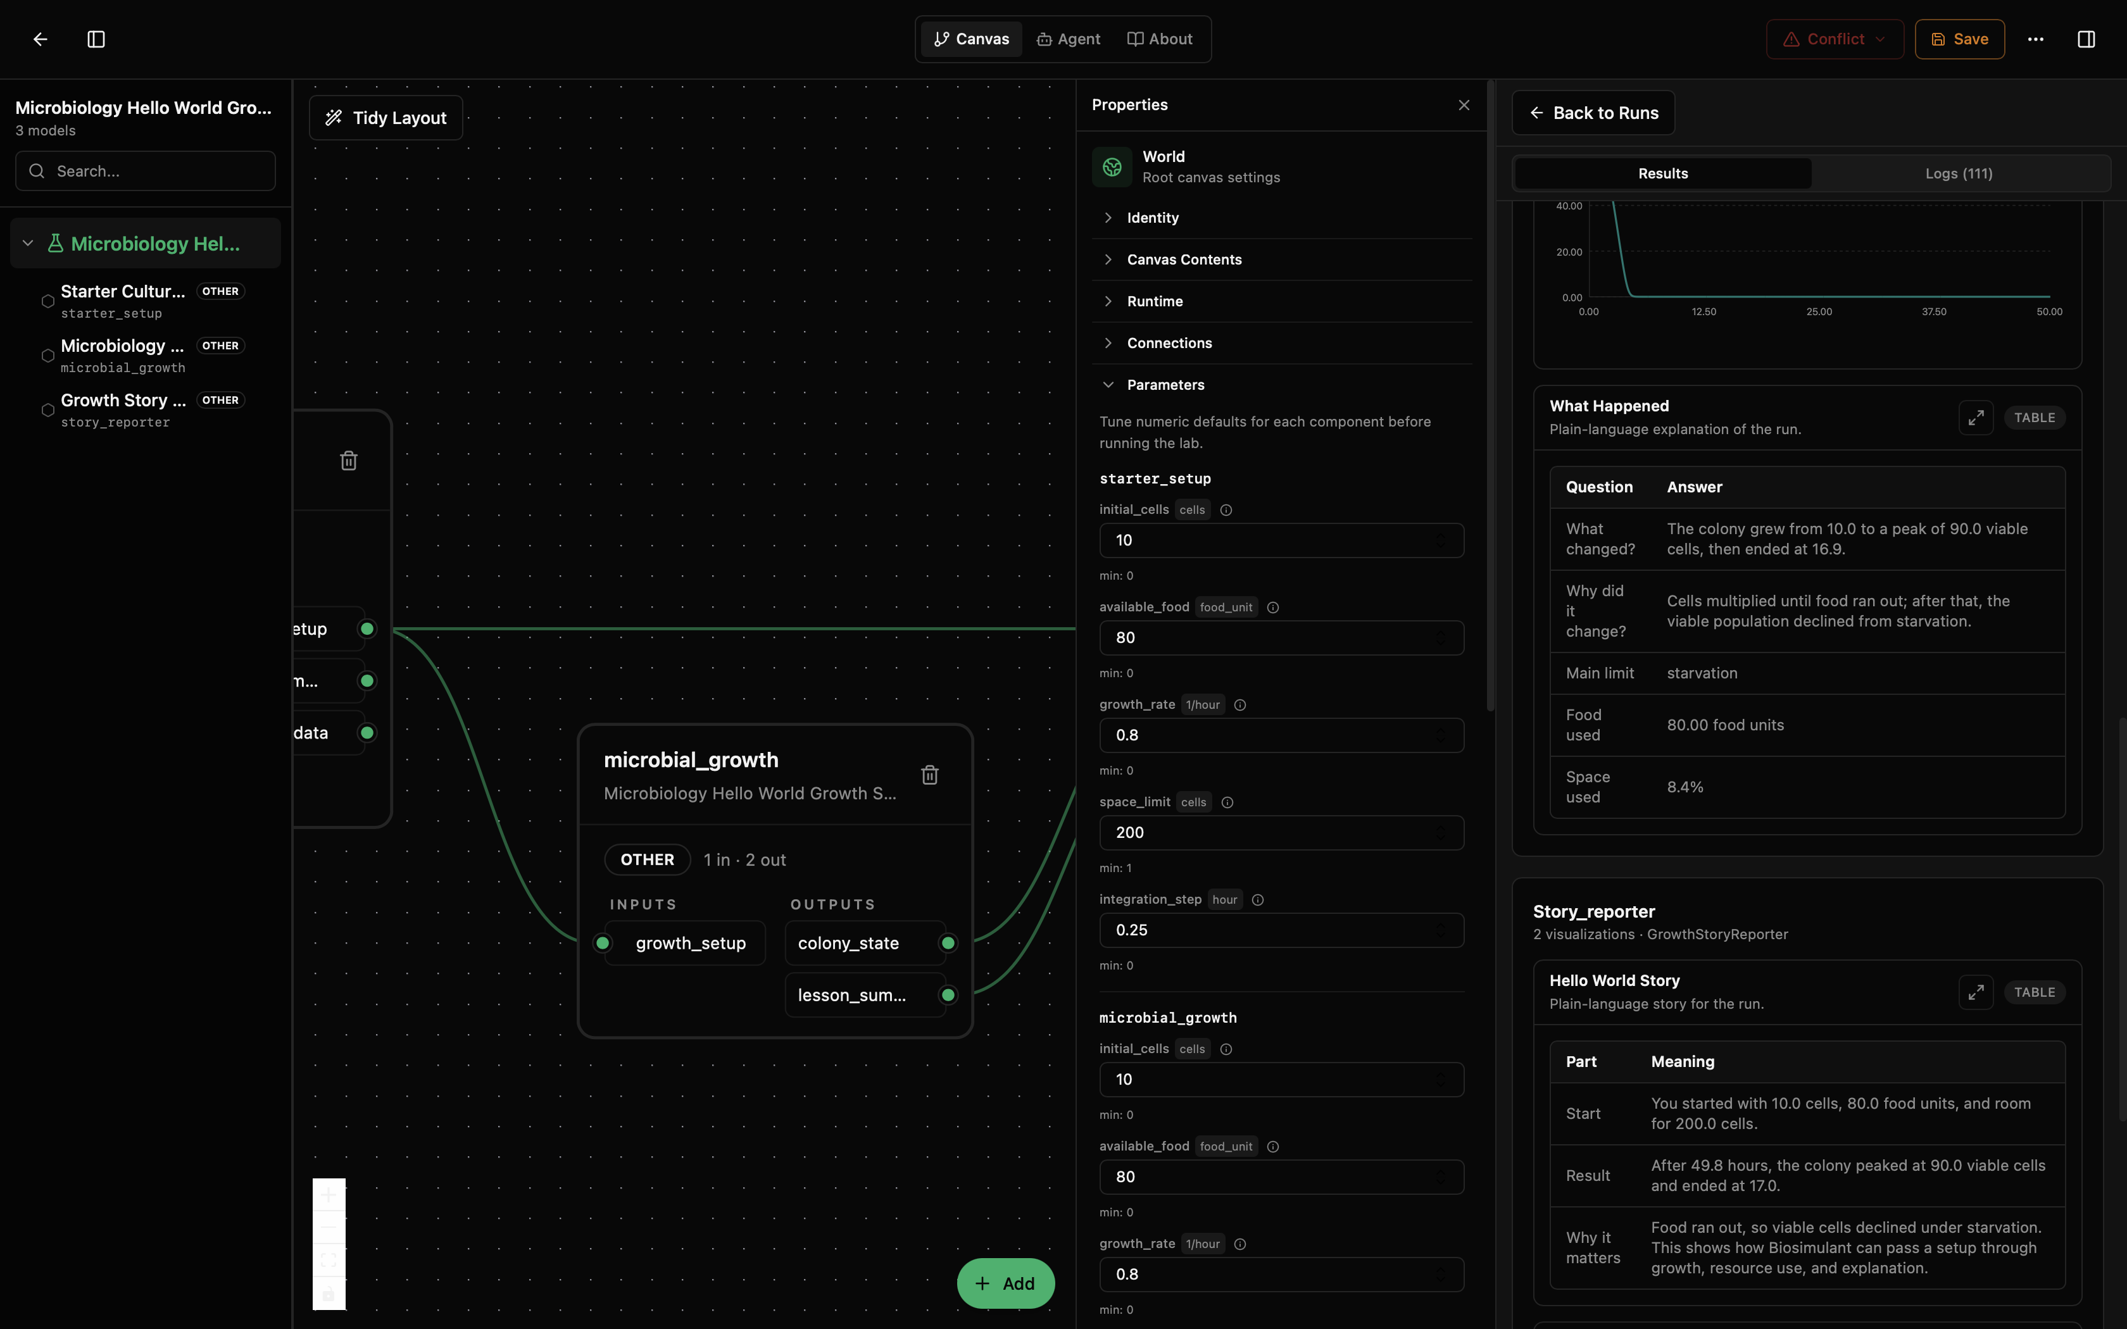Expand the Runtime section
Viewport: 2127px width, 1329px height.
tap(1281, 301)
